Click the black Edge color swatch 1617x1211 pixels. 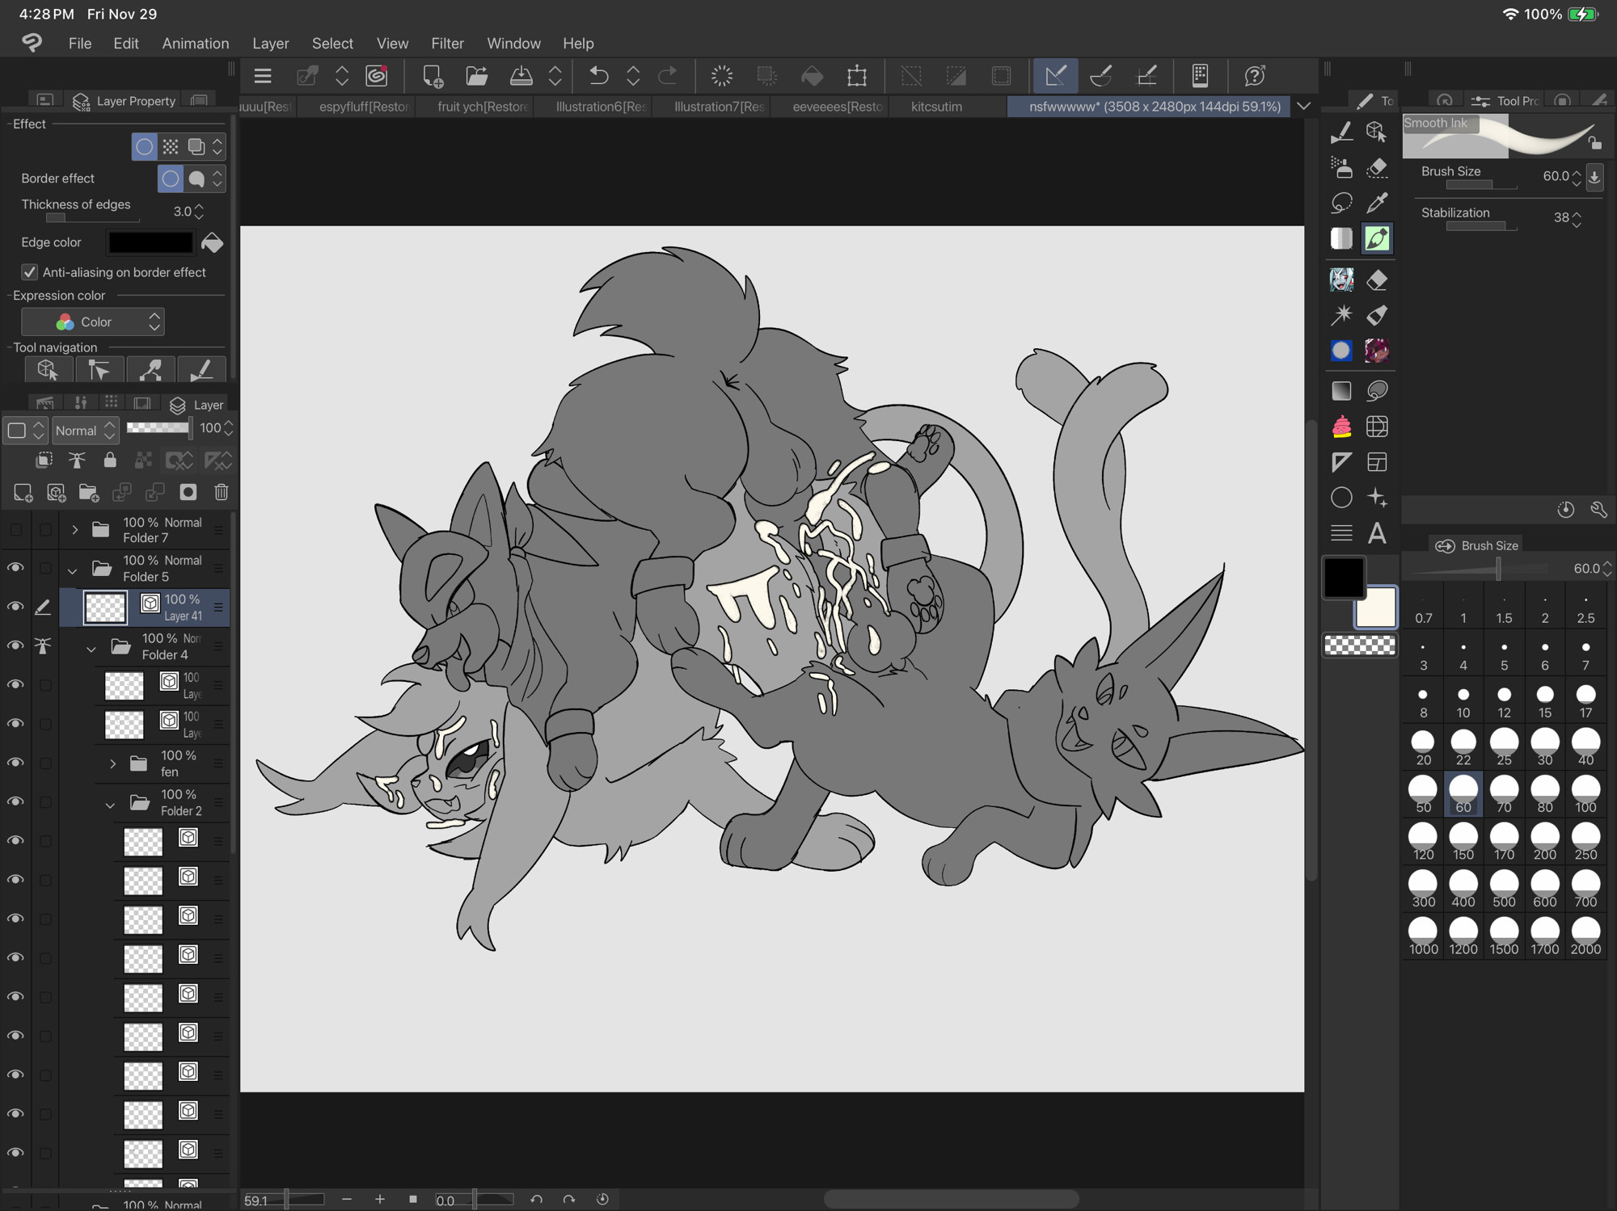151,242
